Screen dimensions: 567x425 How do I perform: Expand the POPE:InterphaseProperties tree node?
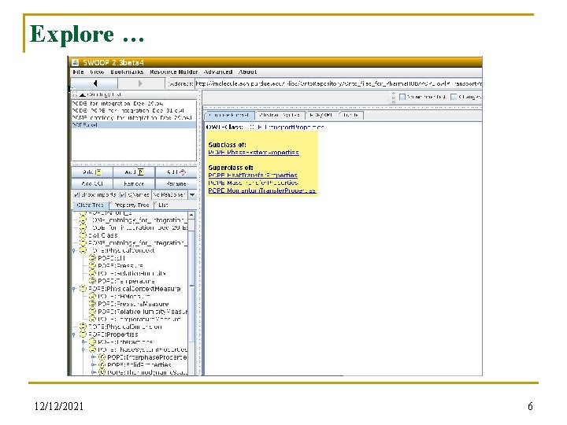pyautogui.click(x=93, y=357)
